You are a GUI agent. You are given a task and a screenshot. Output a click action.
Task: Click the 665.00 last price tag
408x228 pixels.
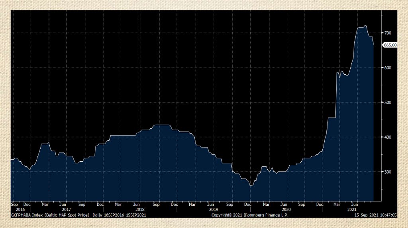(390, 45)
